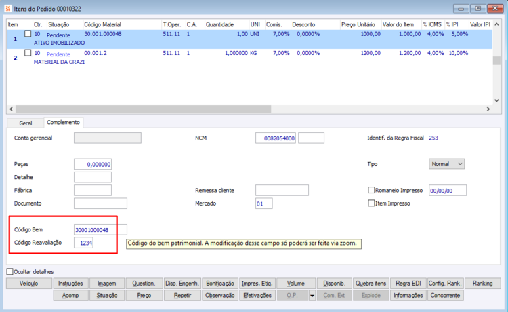Click the Efetivações button
508x312 pixels.
click(257, 296)
